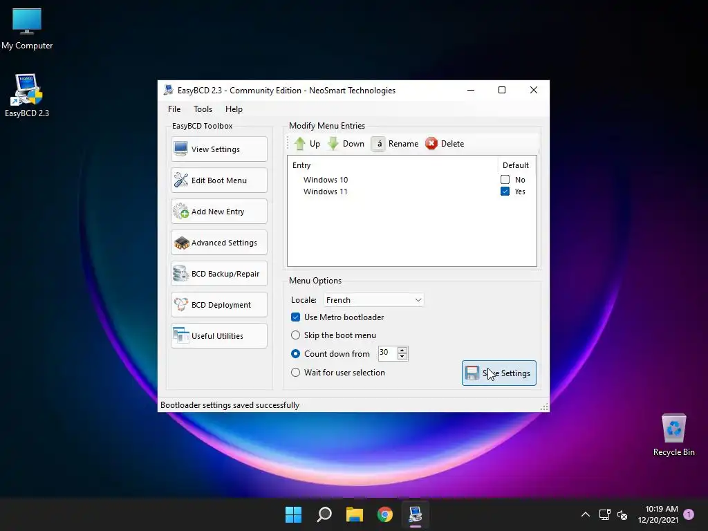Open the notification count badge
Viewport: 708px width, 531px height.
click(689, 514)
